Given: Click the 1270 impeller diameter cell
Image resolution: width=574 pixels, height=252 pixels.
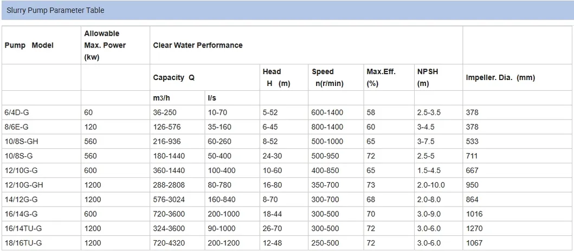Looking at the screenshot, I should point(474,229).
